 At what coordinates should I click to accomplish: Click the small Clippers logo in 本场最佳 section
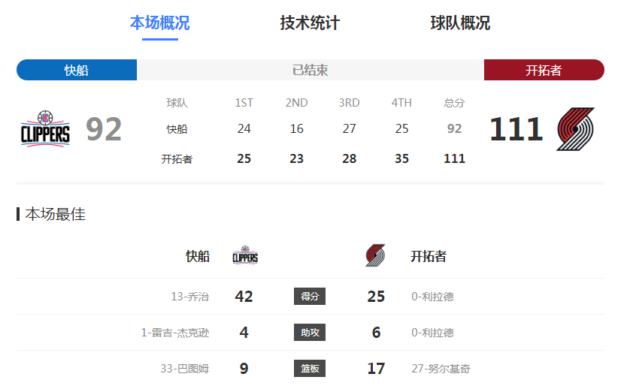(x=245, y=255)
